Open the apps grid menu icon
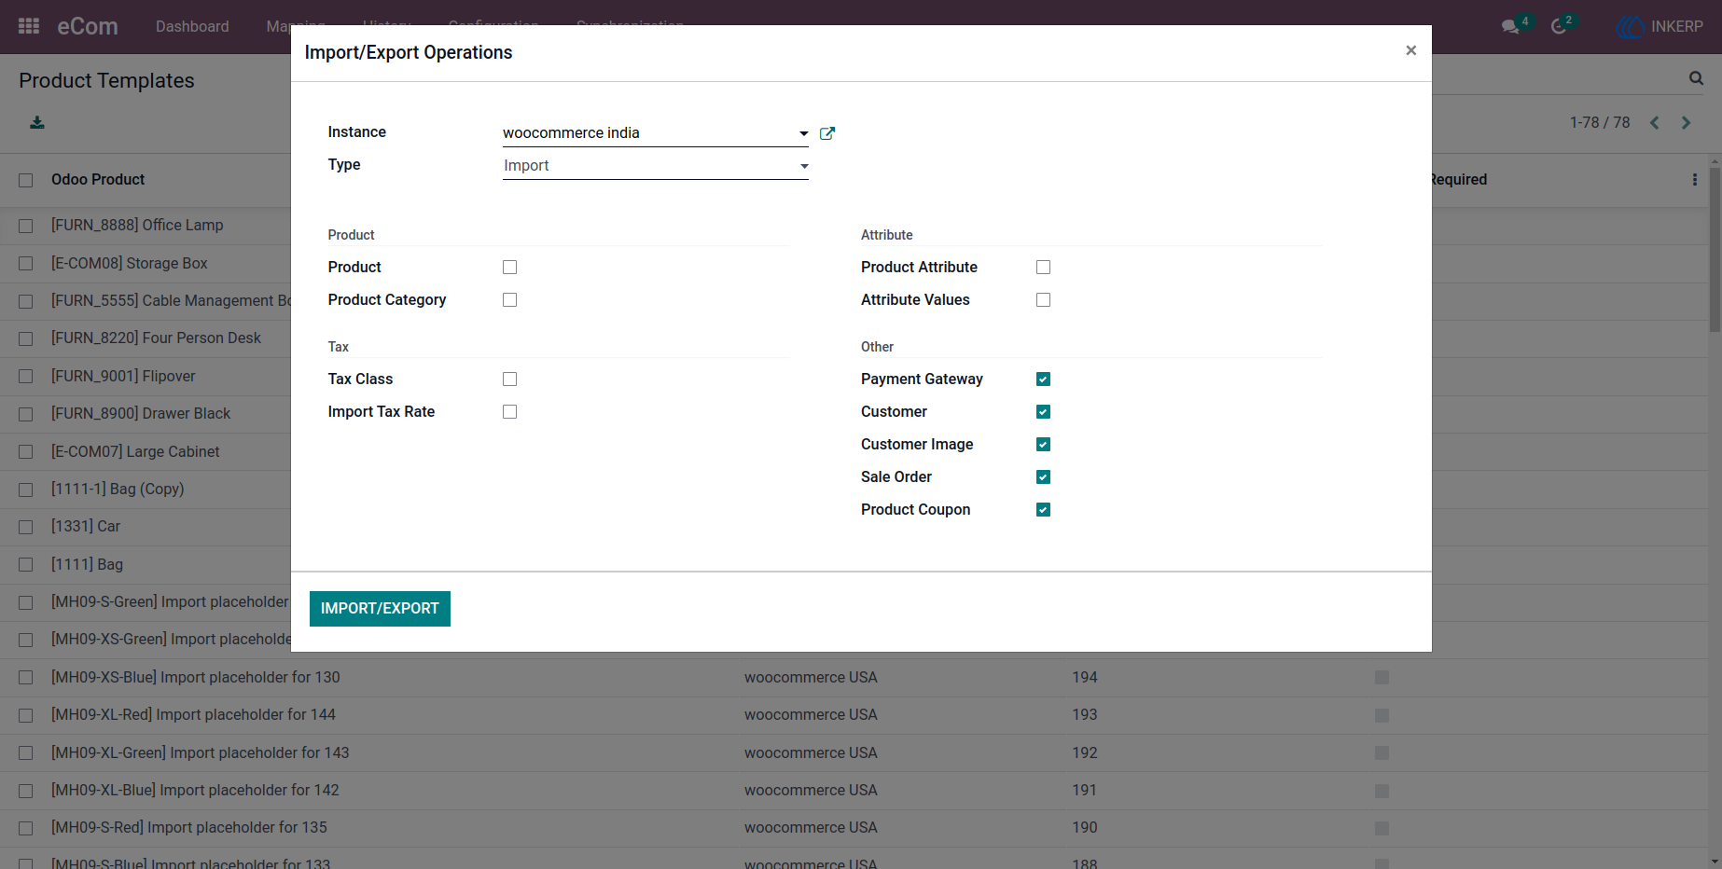 pos(29,26)
